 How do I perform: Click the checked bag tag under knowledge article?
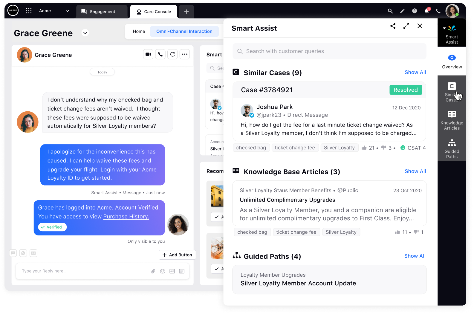click(252, 232)
